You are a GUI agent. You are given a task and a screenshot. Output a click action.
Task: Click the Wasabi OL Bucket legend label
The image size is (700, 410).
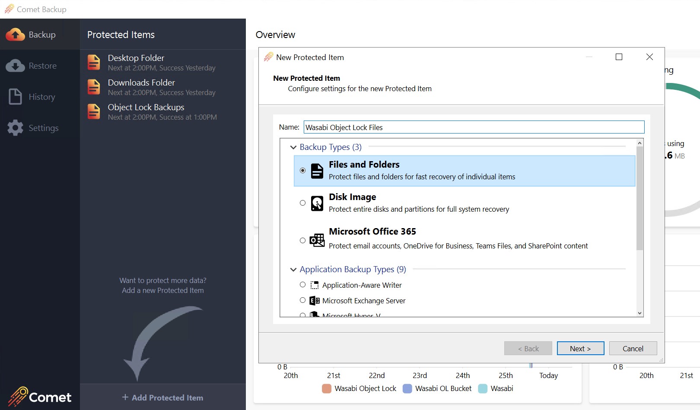[x=443, y=388]
